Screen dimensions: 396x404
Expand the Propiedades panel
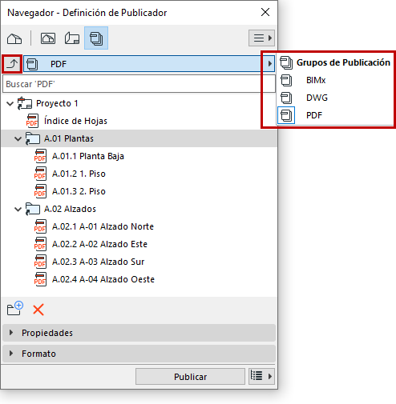[x=139, y=333]
